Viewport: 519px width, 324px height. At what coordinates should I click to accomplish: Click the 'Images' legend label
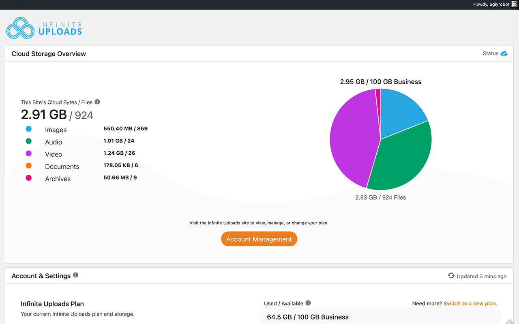pyautogui.click(x=56, y=130)
